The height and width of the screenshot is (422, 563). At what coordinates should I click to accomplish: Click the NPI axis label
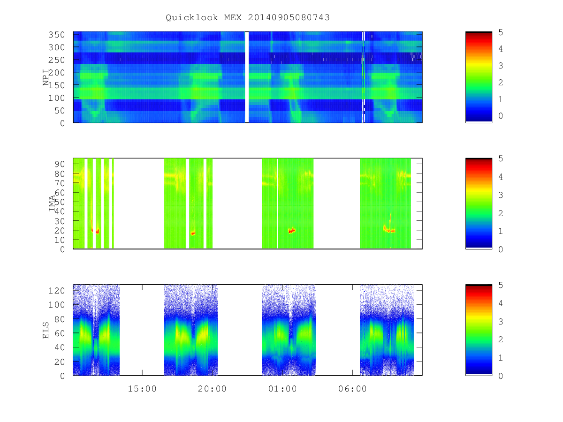tap(46, 77)
